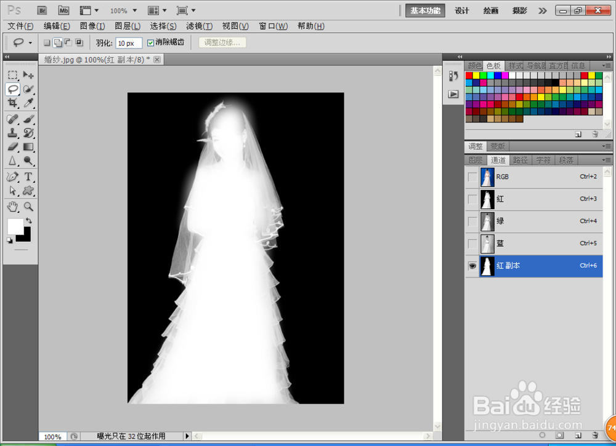This screenshot has width=616, height=446.
Task: Show the Green (绿) channel visibility
Action: coord(472,221)
